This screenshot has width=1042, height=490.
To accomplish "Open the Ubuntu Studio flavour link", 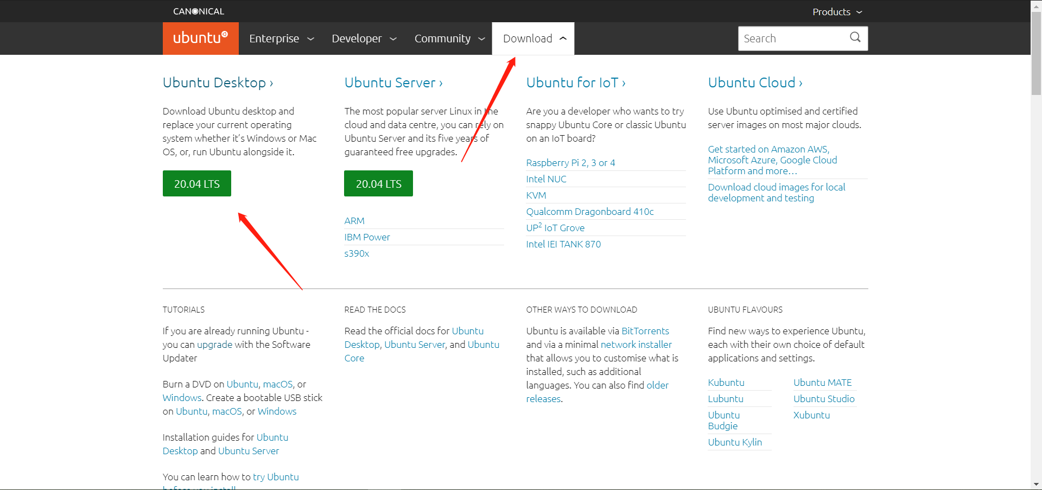I will 824,399.
